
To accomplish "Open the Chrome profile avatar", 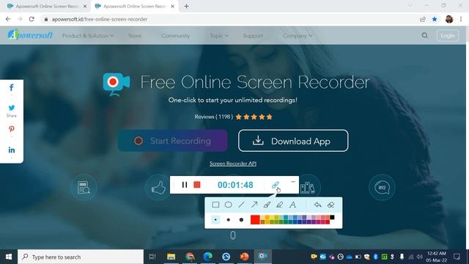I will click(x=449, y=19).
